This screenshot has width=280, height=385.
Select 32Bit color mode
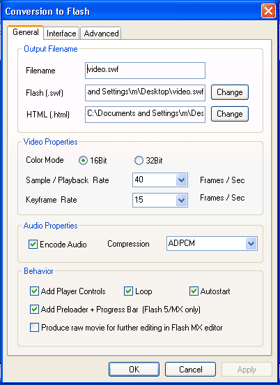(x=139, y=161)
